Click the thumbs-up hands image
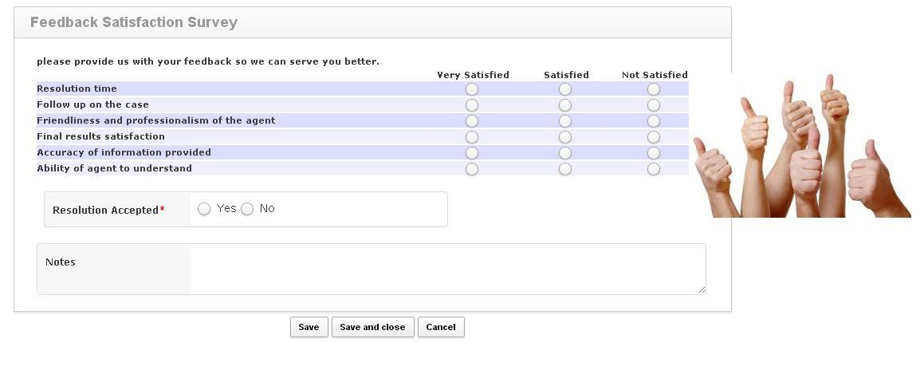The height and width of the screenshot is (382, 920). [801, 148]
